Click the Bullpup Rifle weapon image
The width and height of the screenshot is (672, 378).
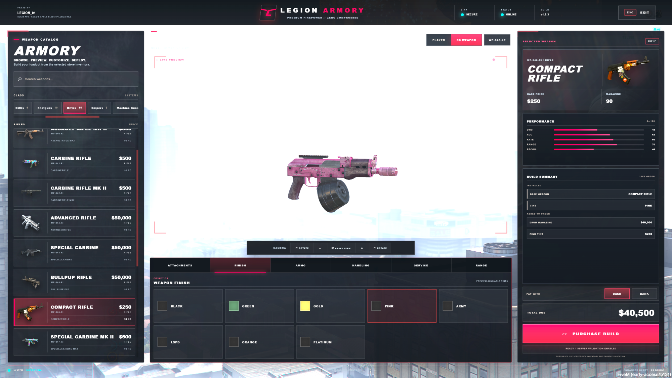coord(31,282)
